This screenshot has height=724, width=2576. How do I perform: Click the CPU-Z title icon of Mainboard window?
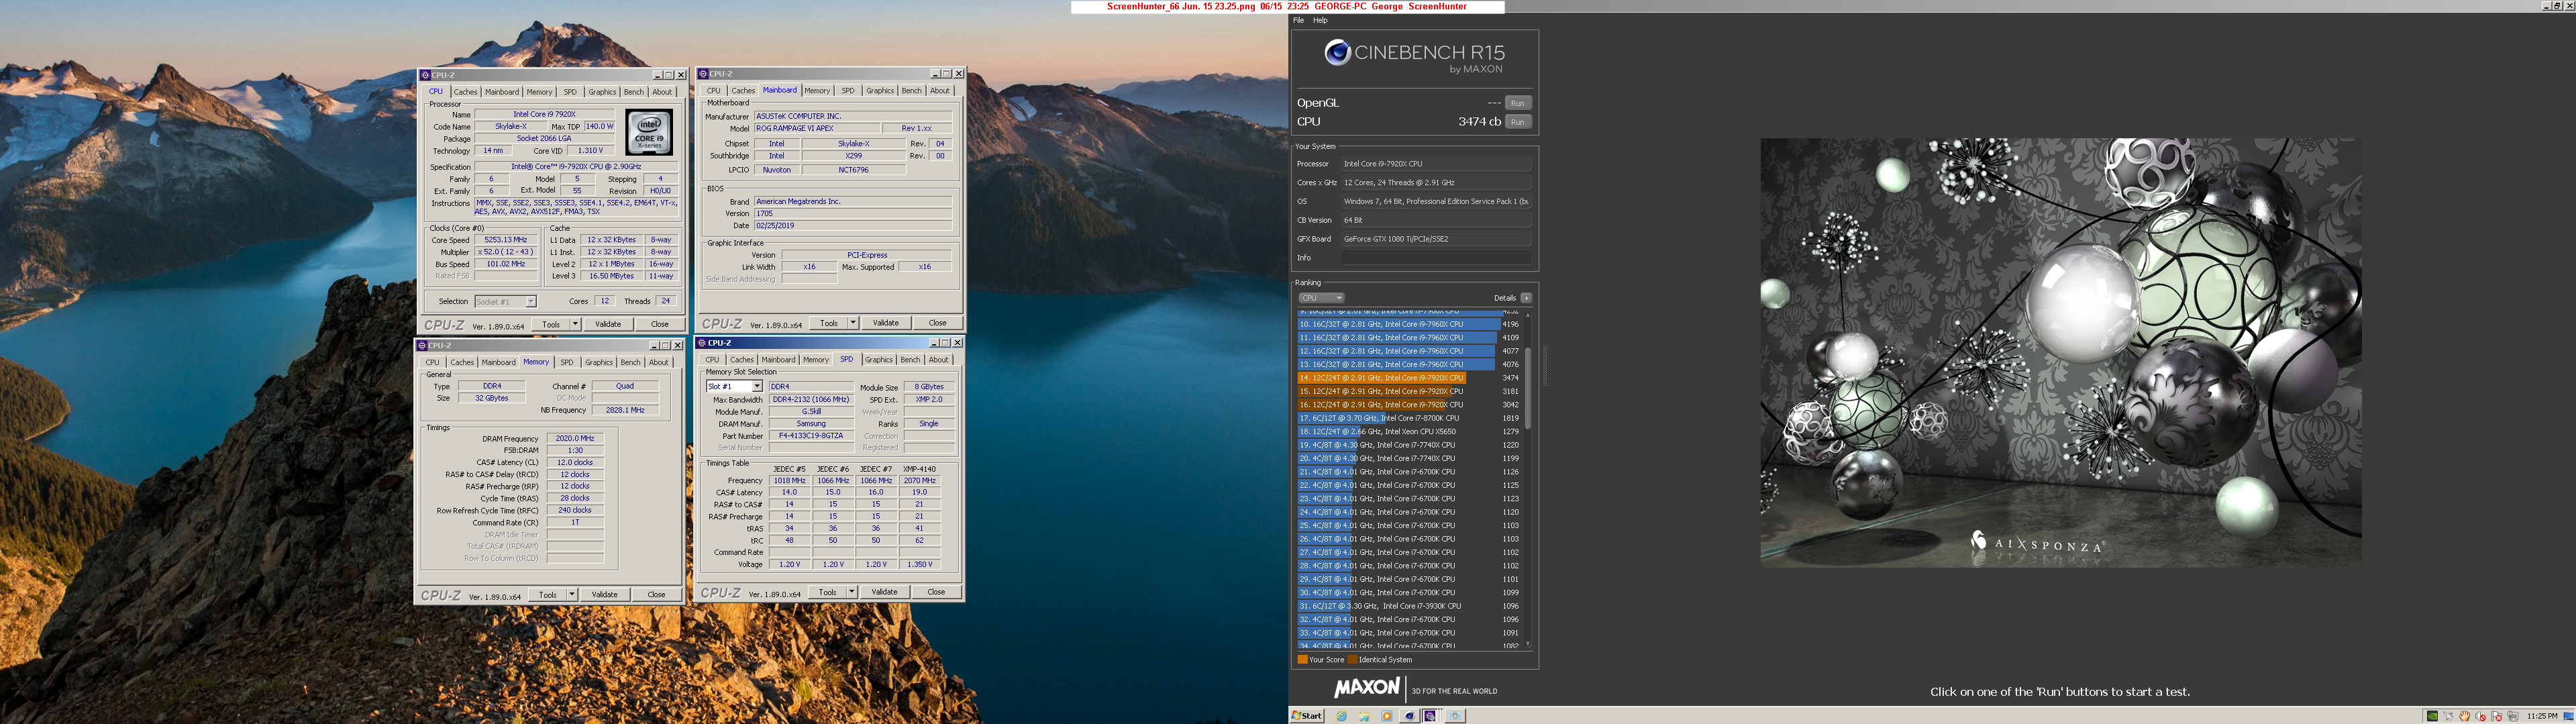tap(703, 73)
